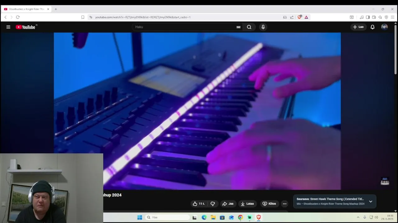Like the video with thumbs up

coord(199,203)
